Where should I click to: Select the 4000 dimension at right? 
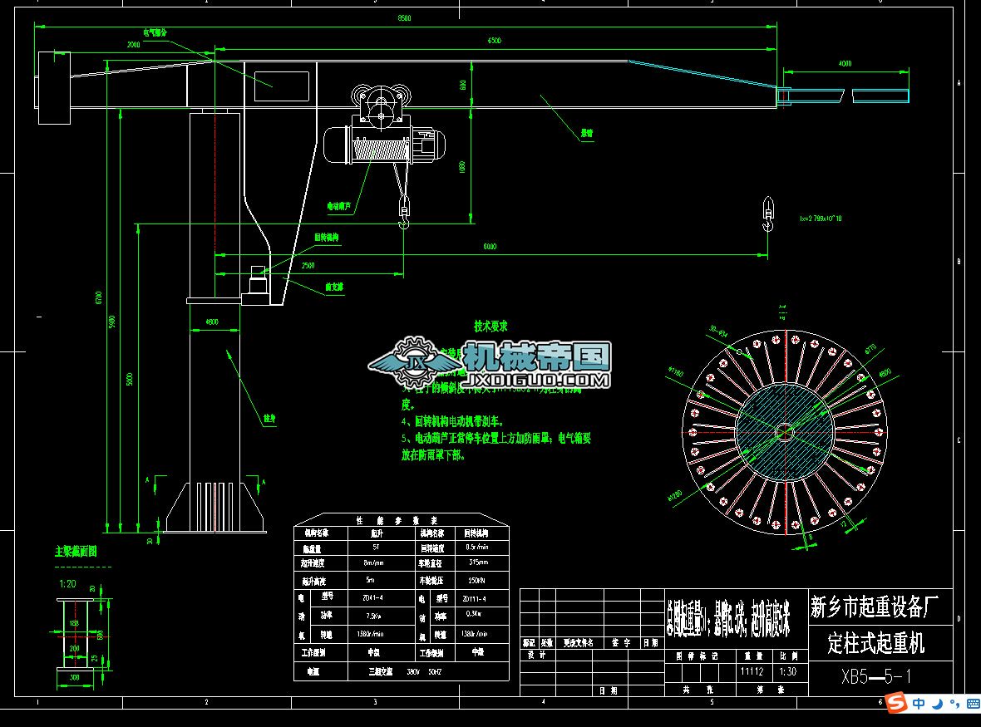[845, 64]
